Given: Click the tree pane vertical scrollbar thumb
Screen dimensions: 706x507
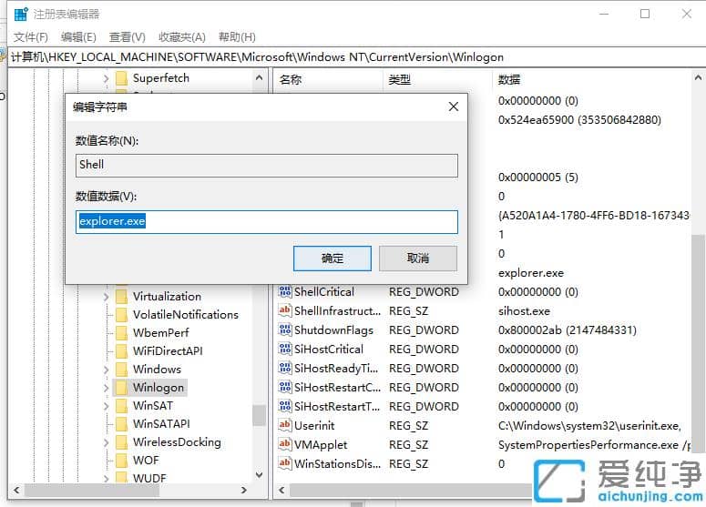Looking at the screenshot, I should pos(259,415).
